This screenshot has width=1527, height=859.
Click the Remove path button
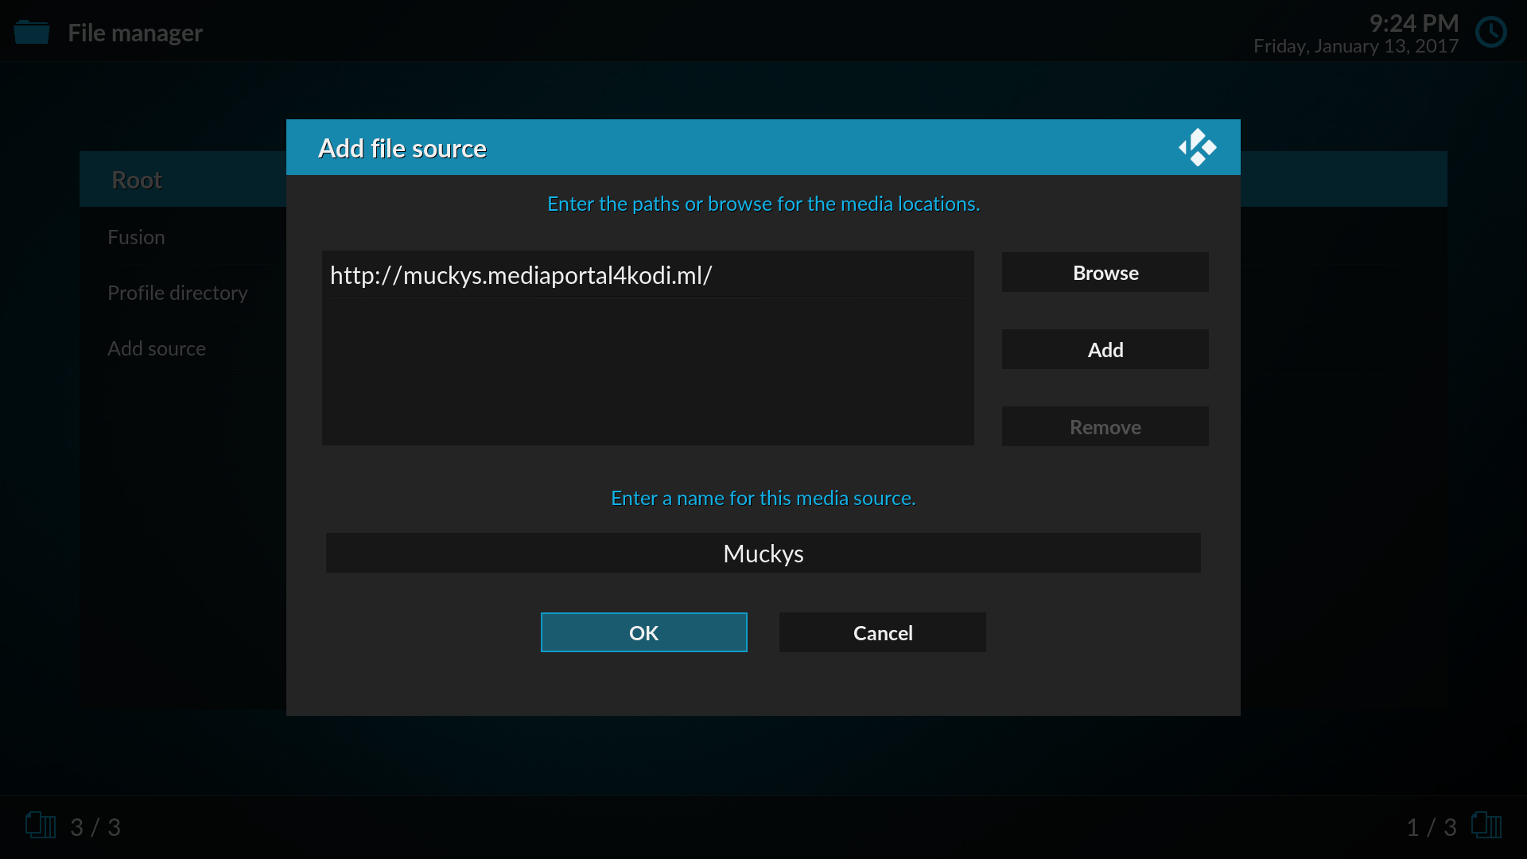coord(1105,426)
